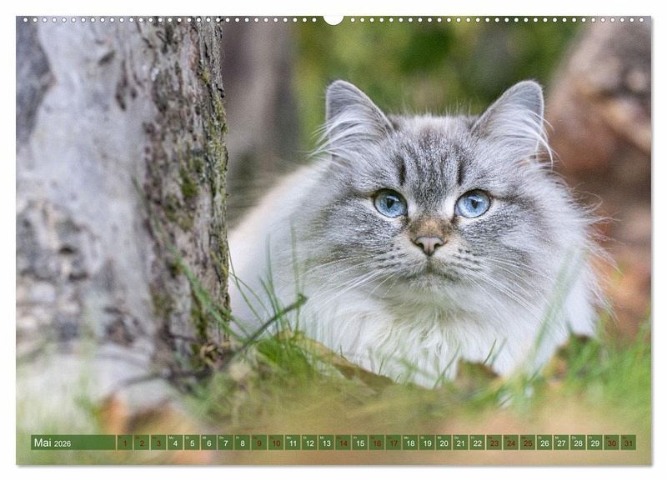667x481 pixels.
Task: Select day 20 in the calendar strip
Action: [x=444, y=443]
